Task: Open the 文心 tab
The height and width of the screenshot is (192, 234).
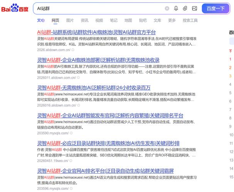Action: click(x=41, y=20)
